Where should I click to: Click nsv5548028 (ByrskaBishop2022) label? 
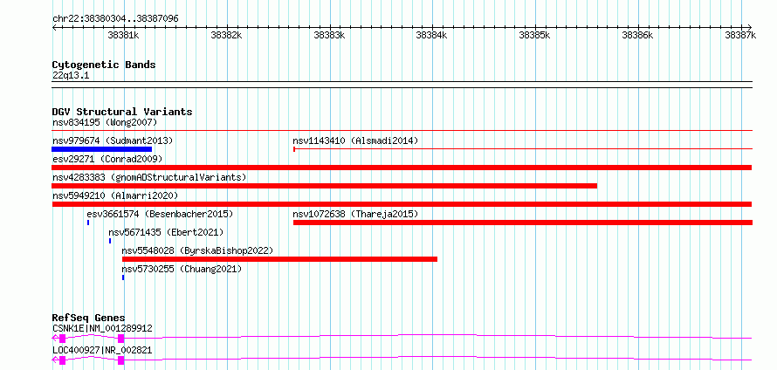click(x=197, y=250)
